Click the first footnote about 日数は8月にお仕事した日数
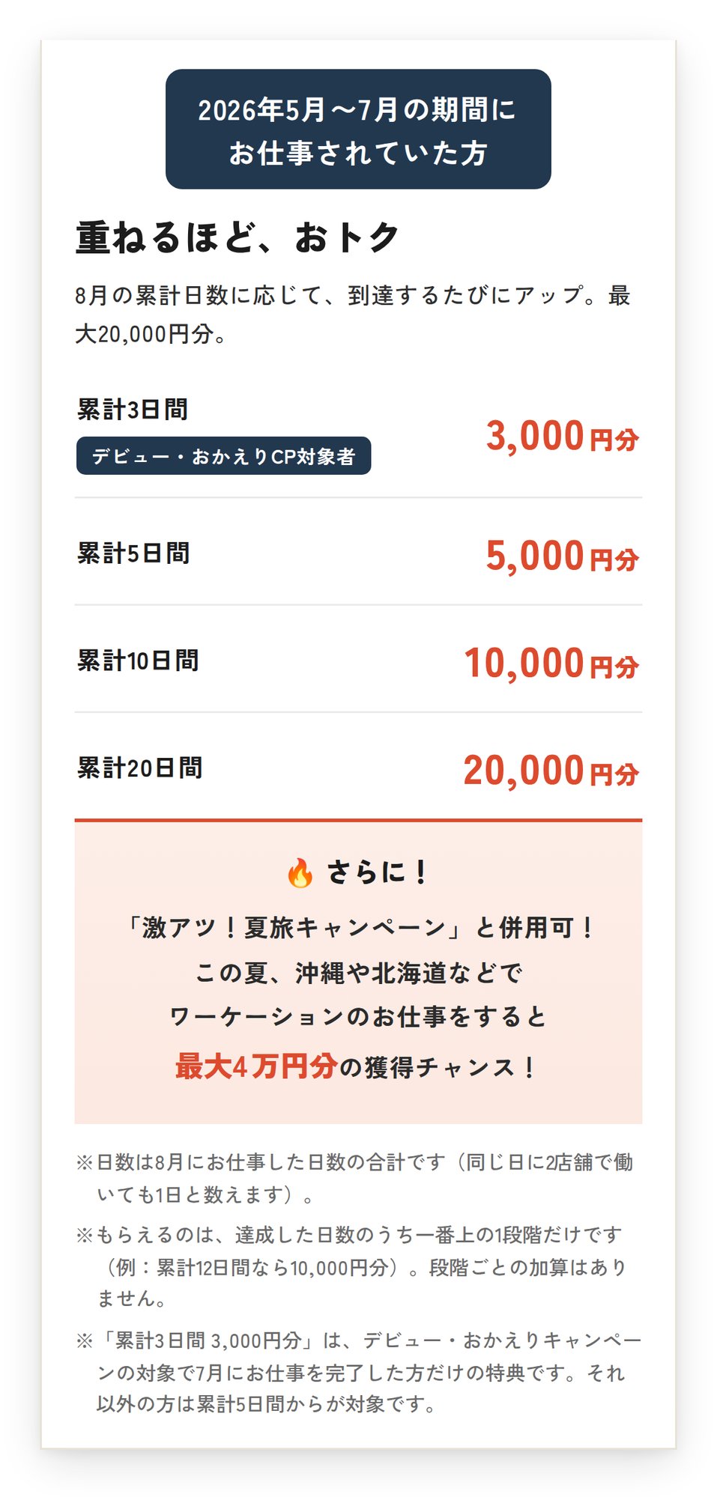Viewport: 717px width, 1497px height. click(x=355, y=1178)
